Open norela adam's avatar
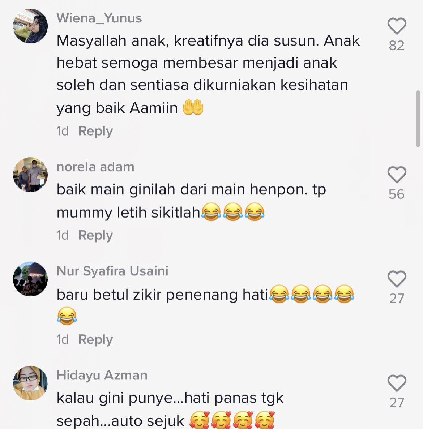The width and height of the screenshot is (423, 429). [30, 175]
